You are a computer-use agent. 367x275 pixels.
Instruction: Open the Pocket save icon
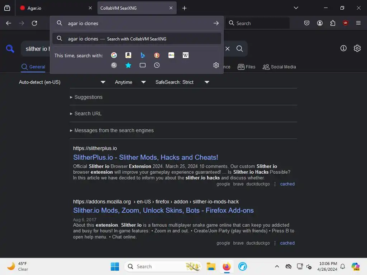pos(307,23)
